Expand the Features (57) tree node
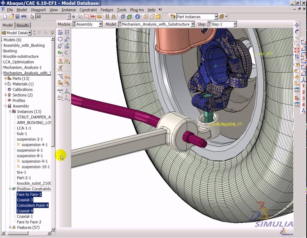Image resolution: width=307 pixels, height=238 pixels. click(x=10, y=227)
